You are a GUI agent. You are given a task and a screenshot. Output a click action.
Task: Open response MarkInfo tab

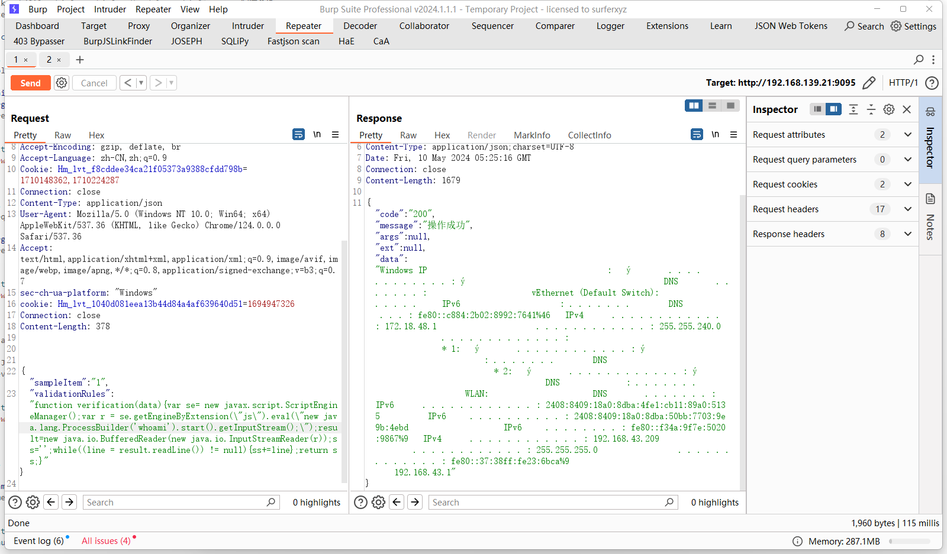(x=532, y=135)
